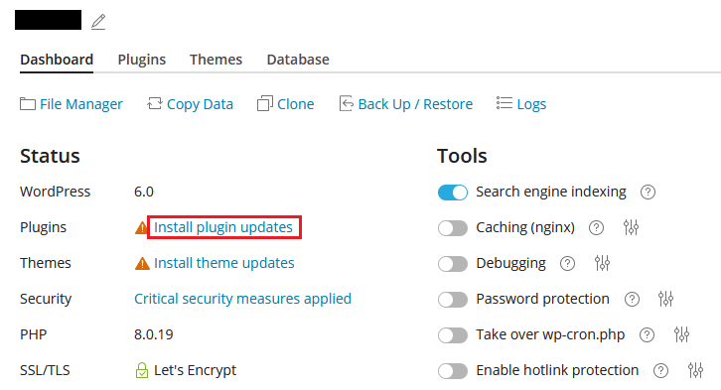Open Critical security measures applied link

pos(242,299)
